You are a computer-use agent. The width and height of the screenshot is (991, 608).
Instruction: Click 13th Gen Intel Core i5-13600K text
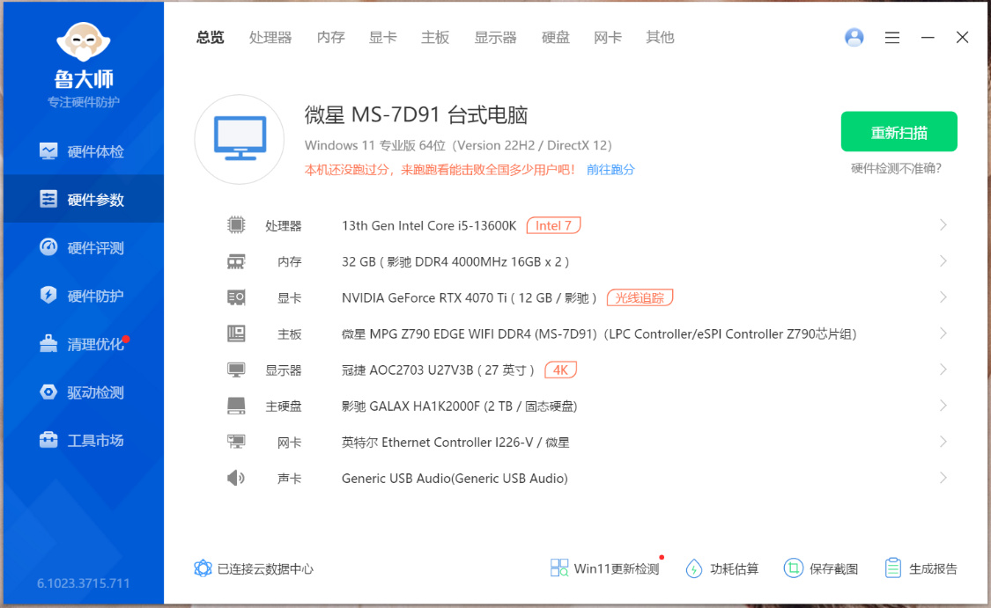point(429,225)
